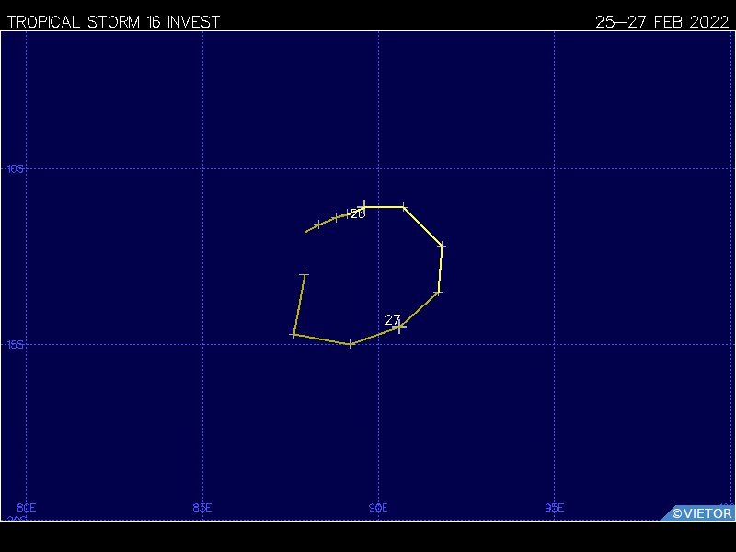The height and width of the screenshot is (552, 736).
Task: Click the date range 25–27 FEB 2022
Action: click(x=661, y=22)
